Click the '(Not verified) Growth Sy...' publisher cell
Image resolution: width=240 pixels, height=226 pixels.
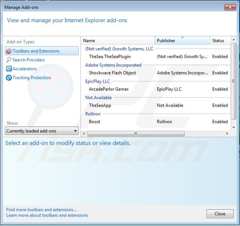(x=182, y=56)
